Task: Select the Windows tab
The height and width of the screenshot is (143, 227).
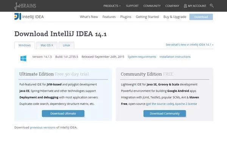Action: pyautogui.click(x=25, y=45)
